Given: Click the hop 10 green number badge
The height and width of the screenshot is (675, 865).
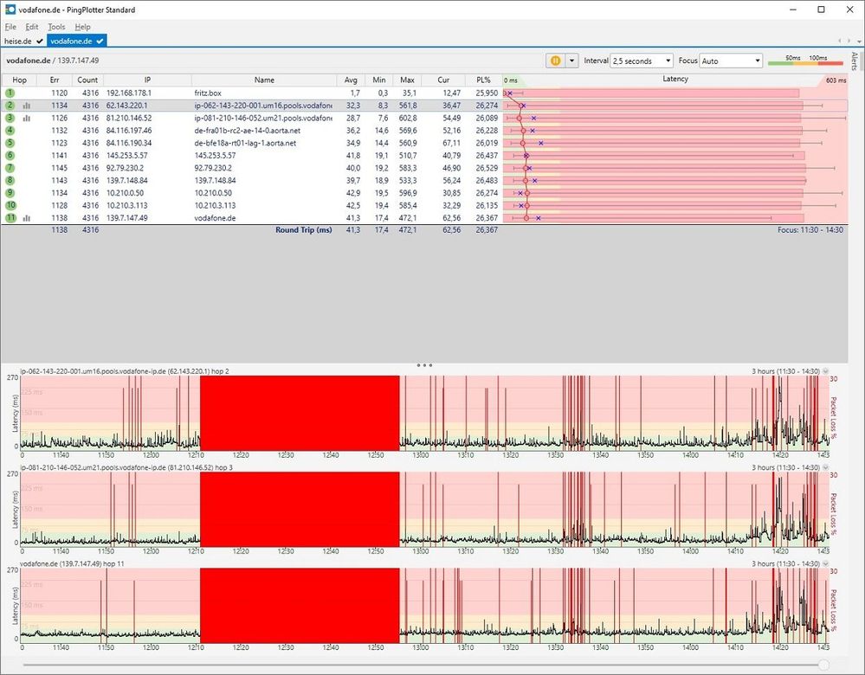Looking at the screenshot, I should 10,206.
